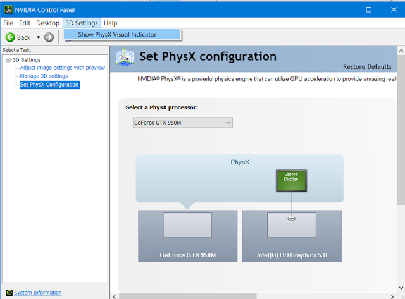Collapse the 3D Settings tree node
Image resolution: width=405 pixels, height=299 pixels.
[8, 60]
